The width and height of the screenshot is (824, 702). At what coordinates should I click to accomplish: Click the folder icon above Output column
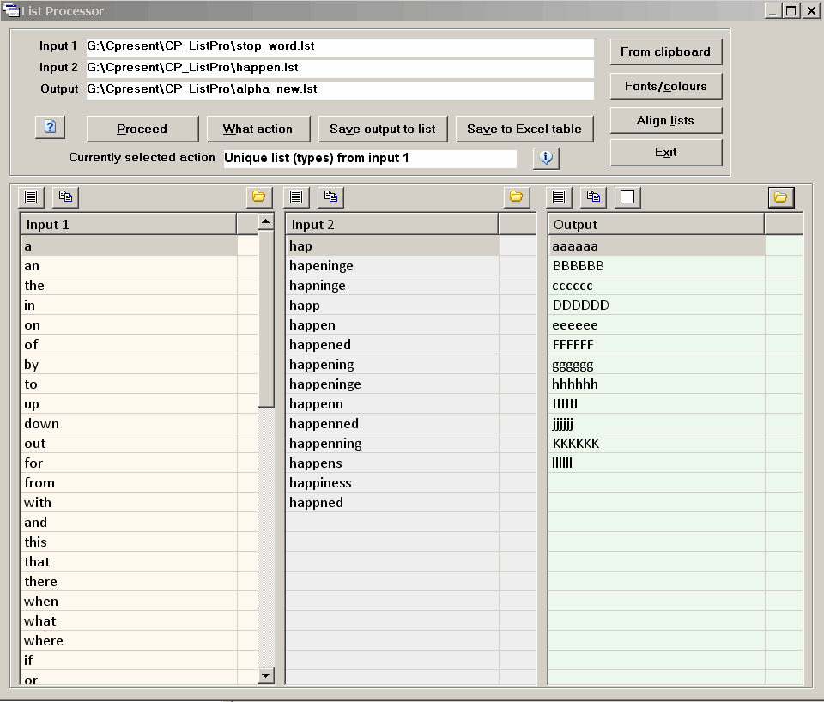point(780,197)
